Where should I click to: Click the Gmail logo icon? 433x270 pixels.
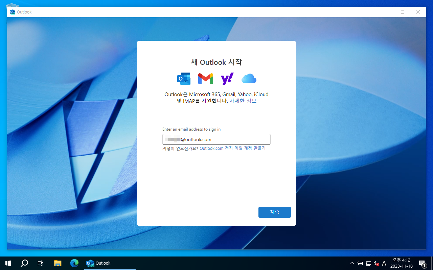point(205,79)
